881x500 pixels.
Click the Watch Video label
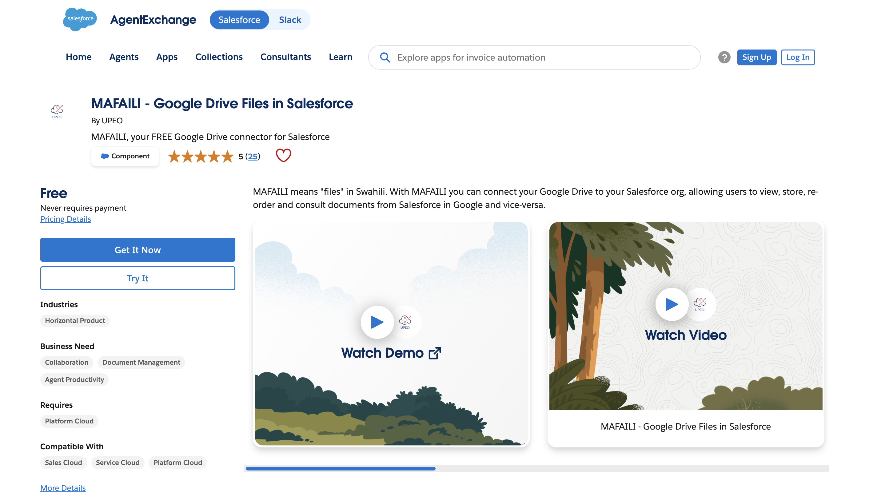tap(686, 335)
